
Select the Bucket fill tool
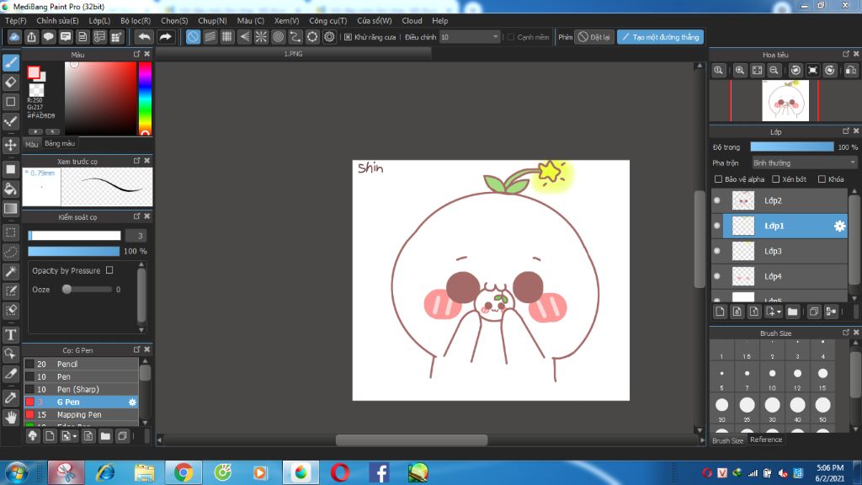pos(11,189)
